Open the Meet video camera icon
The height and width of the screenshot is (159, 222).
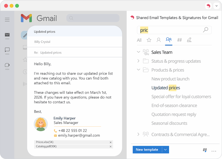point(7,65)
